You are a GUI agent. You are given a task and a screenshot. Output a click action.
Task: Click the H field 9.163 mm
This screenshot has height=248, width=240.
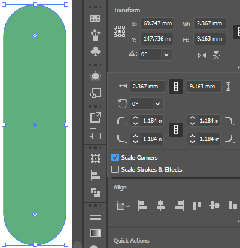[x=210, y=39]
